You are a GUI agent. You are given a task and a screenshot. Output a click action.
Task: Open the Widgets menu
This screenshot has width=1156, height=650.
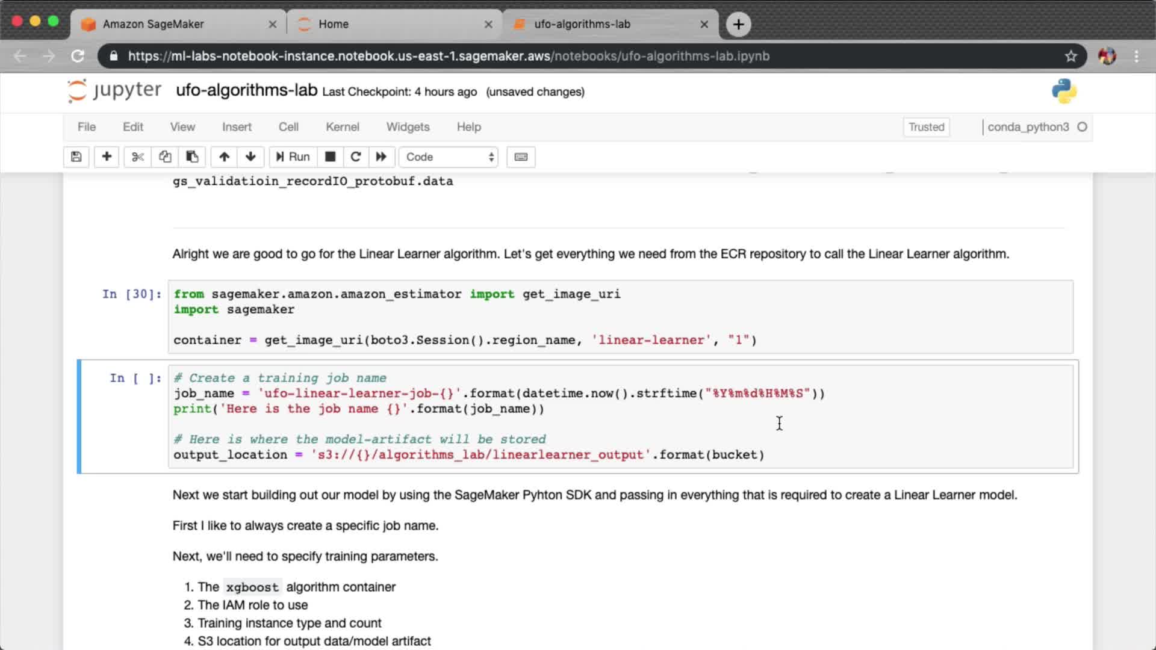(408, 127)
